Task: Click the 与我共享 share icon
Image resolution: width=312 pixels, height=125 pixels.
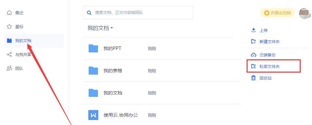Action: (x=9, y=54)
